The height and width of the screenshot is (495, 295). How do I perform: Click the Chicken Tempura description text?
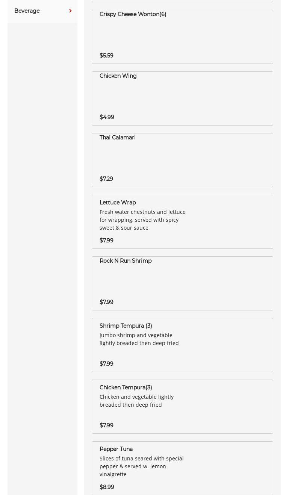click(136, 401)
